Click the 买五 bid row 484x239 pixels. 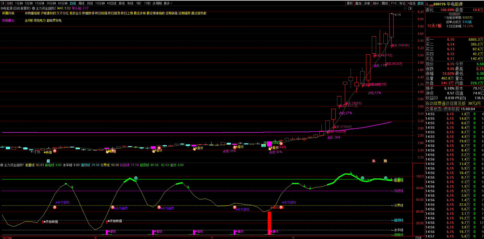(x=455, y=59)
